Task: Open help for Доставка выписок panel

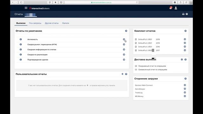Action: 185,60
